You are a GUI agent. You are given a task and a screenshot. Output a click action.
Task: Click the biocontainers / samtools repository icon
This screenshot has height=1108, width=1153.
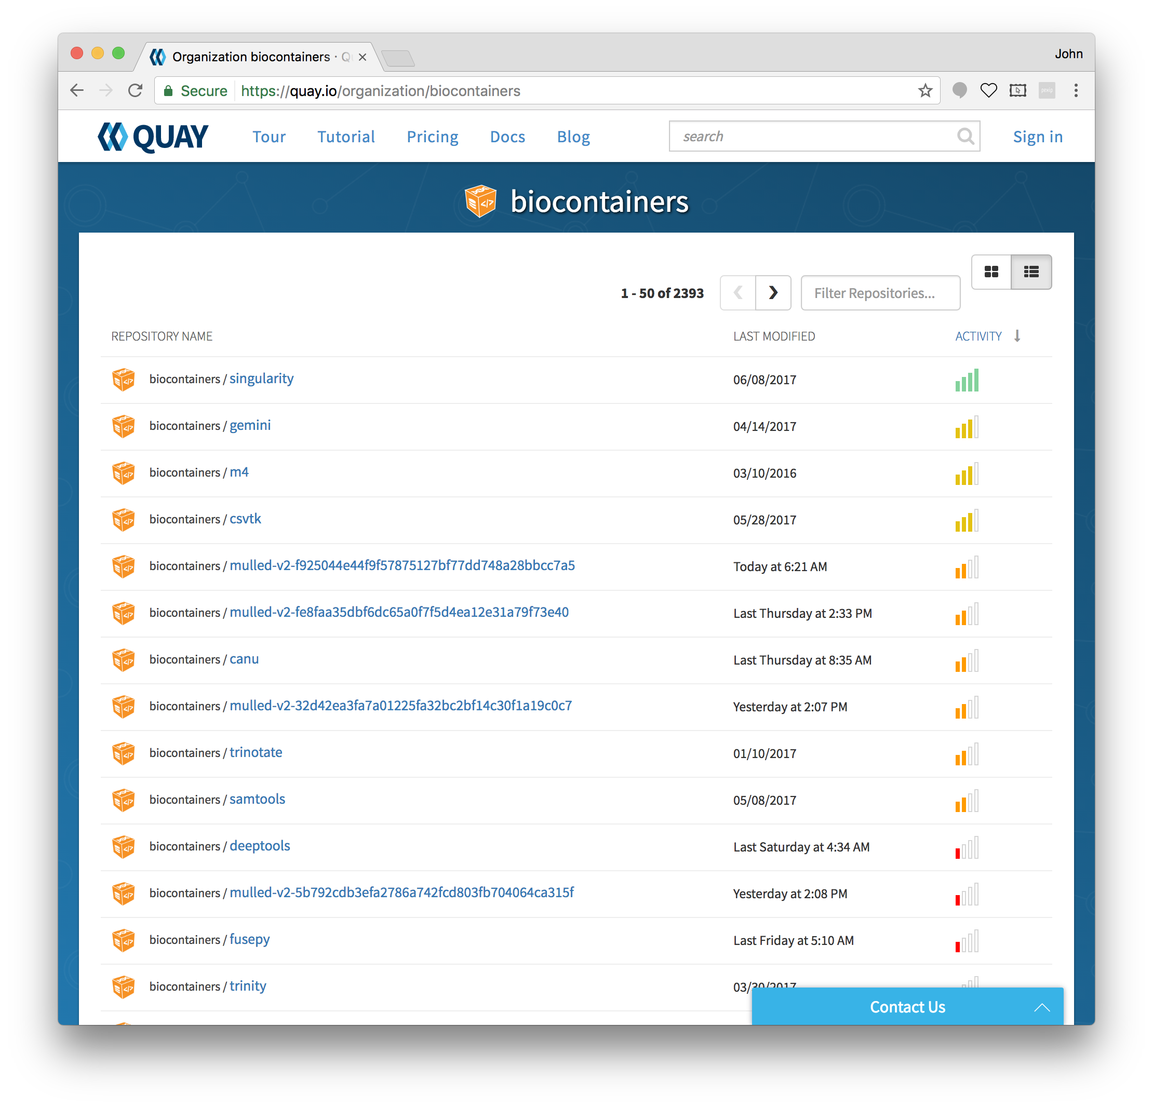[123, 800]
